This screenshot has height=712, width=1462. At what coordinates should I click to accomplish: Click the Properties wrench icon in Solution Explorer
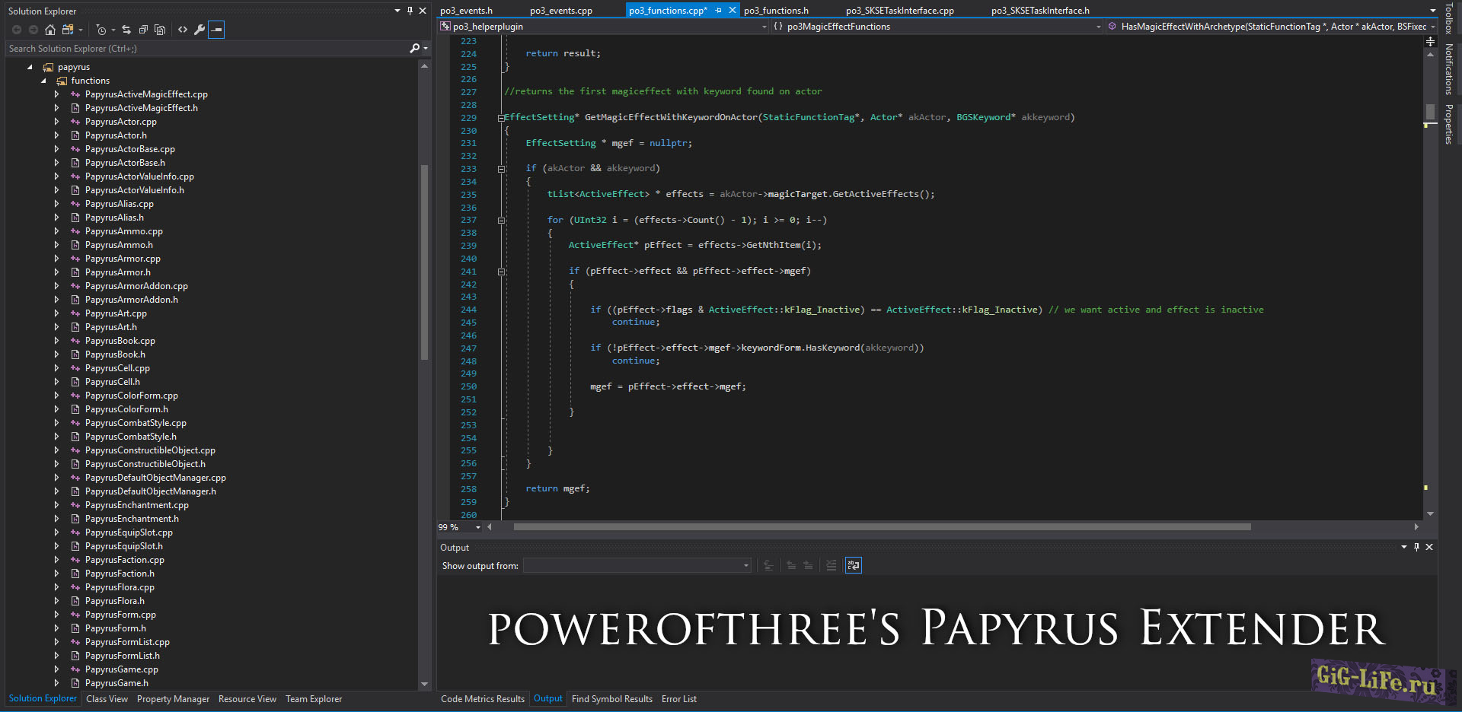[x=199, y=30]
